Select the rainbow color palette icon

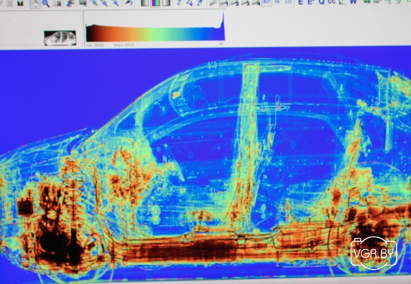(x=155, y=3)
